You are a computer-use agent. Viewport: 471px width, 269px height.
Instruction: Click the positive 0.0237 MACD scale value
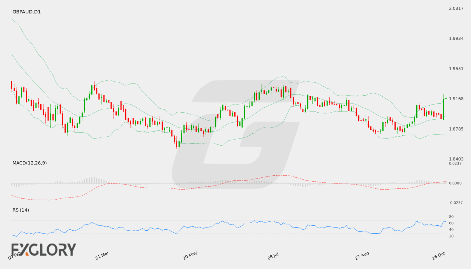click(455, 163)
